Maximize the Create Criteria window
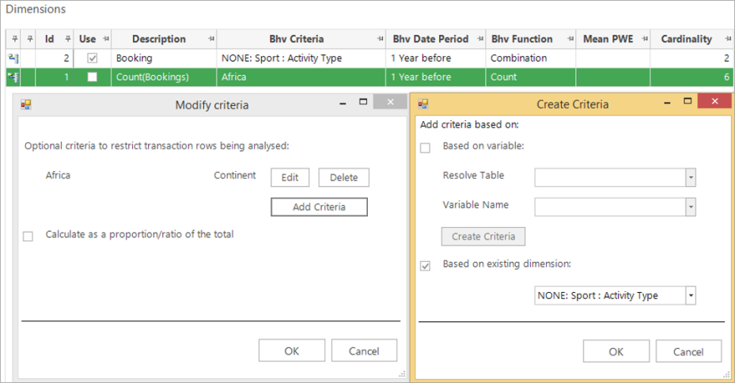735x383 pixels. tap(688, 100)
